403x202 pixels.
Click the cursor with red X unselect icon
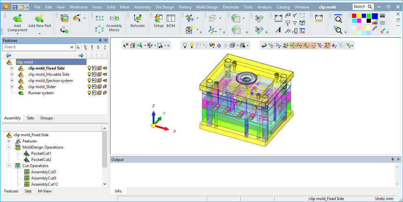[x=126, y=46]
